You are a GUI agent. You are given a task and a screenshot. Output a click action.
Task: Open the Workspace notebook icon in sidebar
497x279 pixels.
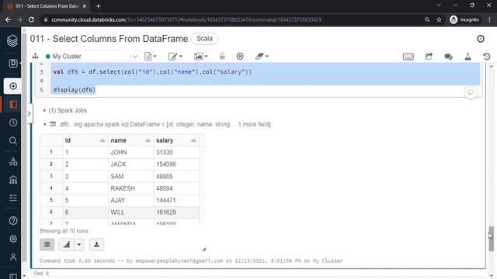click(13, 105)
